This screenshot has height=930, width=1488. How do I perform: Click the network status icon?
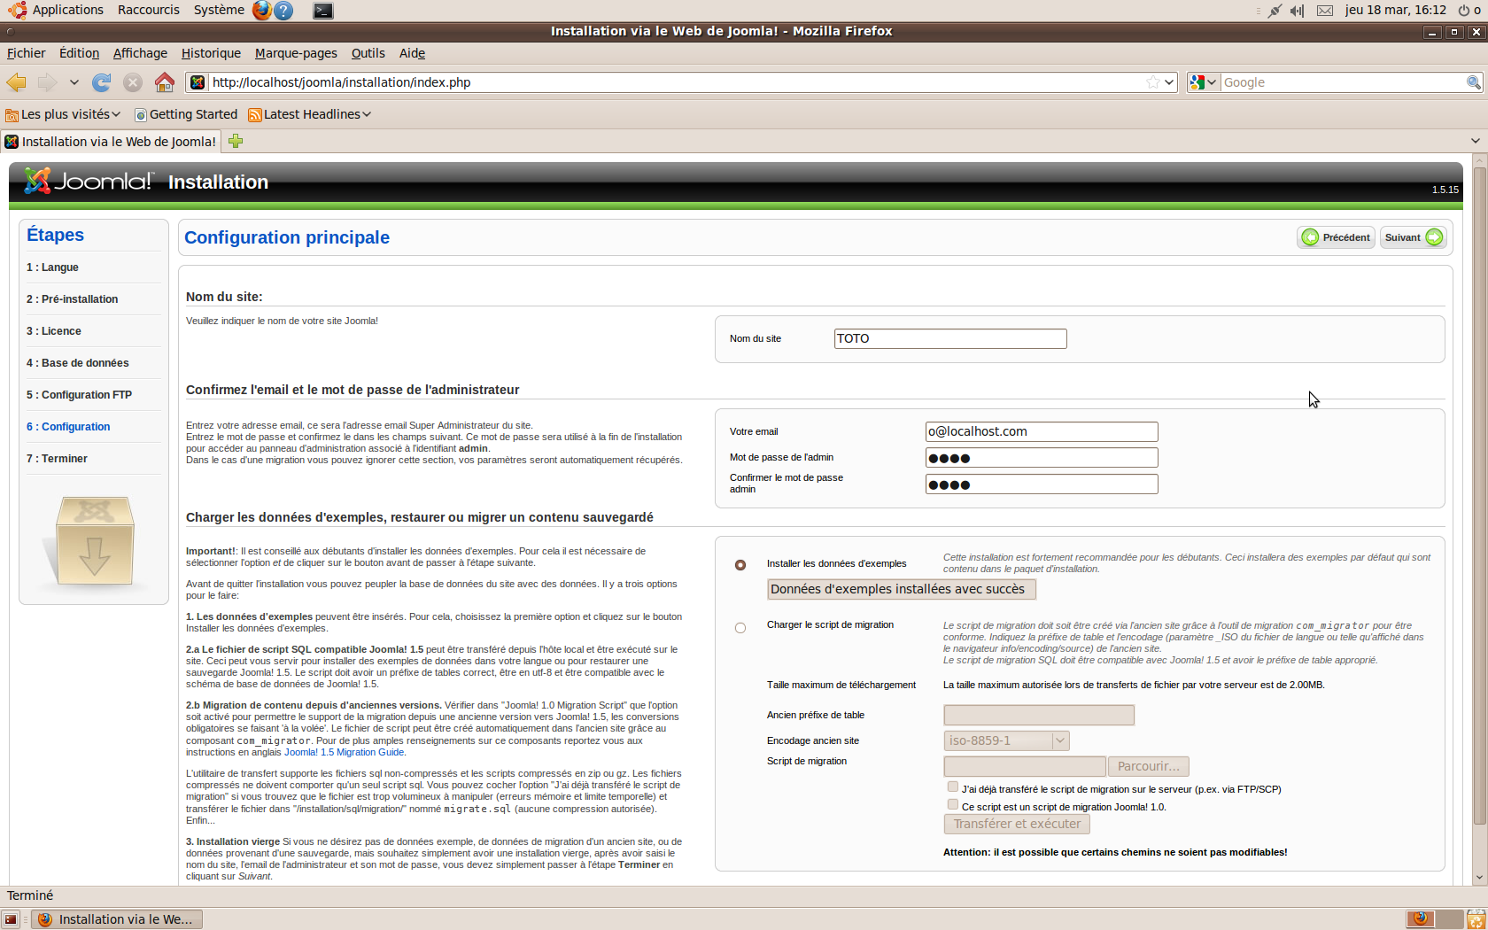(1275, 11)
